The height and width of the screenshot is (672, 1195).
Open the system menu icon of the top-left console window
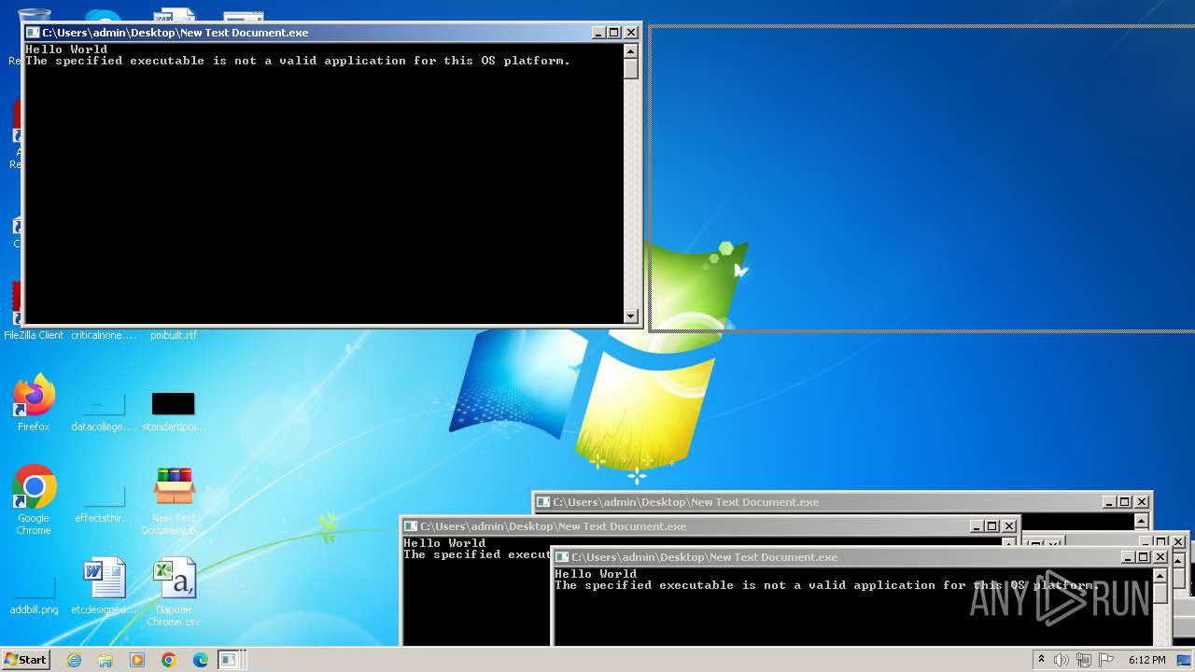33,33
